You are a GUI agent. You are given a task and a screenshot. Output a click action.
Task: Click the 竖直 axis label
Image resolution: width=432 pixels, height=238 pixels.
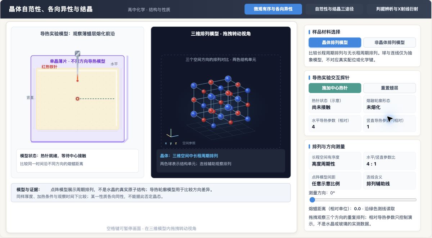[30, 98]
